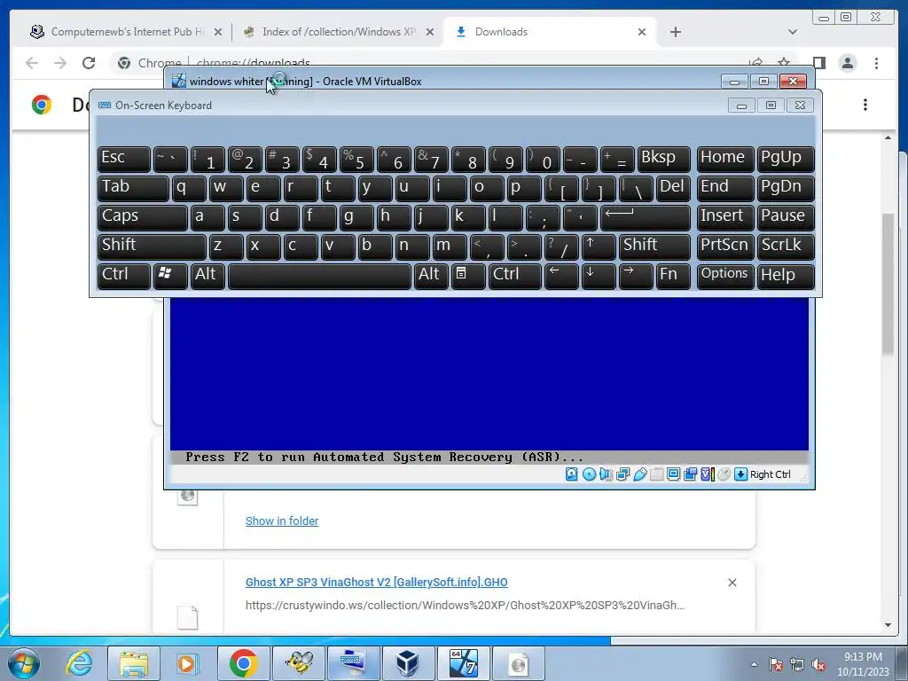
Task: Click the Windows logo key on On-Screen Keyboard
Action: tap(170, 276)
